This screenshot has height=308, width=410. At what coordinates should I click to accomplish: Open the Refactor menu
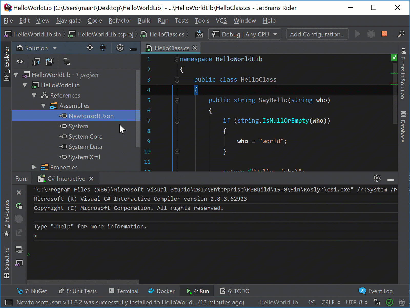click(x=120, y=21)
